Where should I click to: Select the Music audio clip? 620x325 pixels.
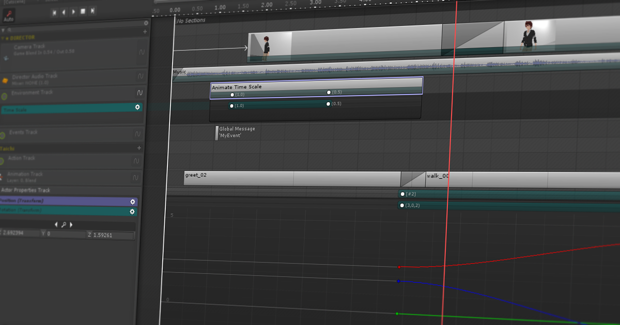click(395, 67)
